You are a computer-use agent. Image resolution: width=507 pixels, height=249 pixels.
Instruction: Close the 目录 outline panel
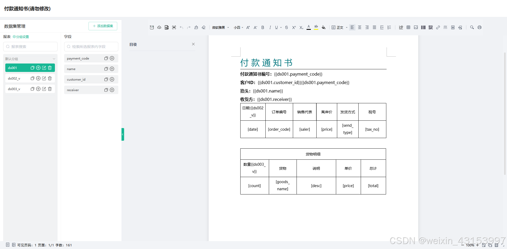193,44
